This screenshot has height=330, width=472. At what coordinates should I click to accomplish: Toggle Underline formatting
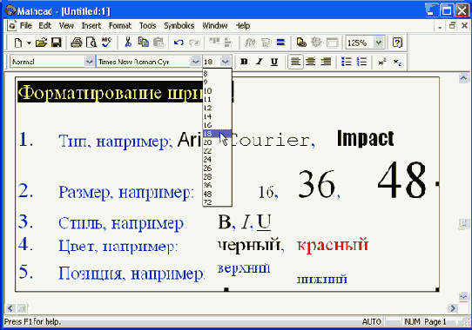click(274, 62)
